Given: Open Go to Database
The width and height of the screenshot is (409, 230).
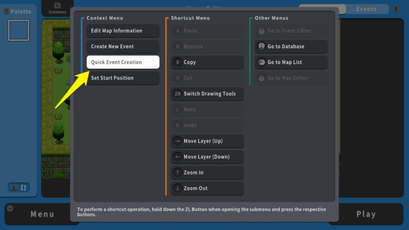Looking at the screenshot, I should pyautogui.click(x=291, y=47).
